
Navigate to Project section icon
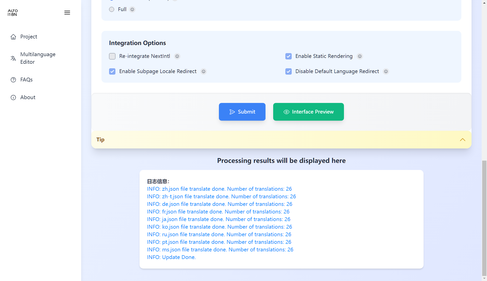(13, 36)
